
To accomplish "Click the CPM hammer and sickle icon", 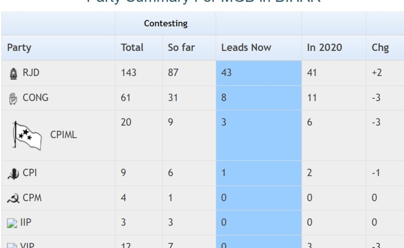I will click(13, 198).
